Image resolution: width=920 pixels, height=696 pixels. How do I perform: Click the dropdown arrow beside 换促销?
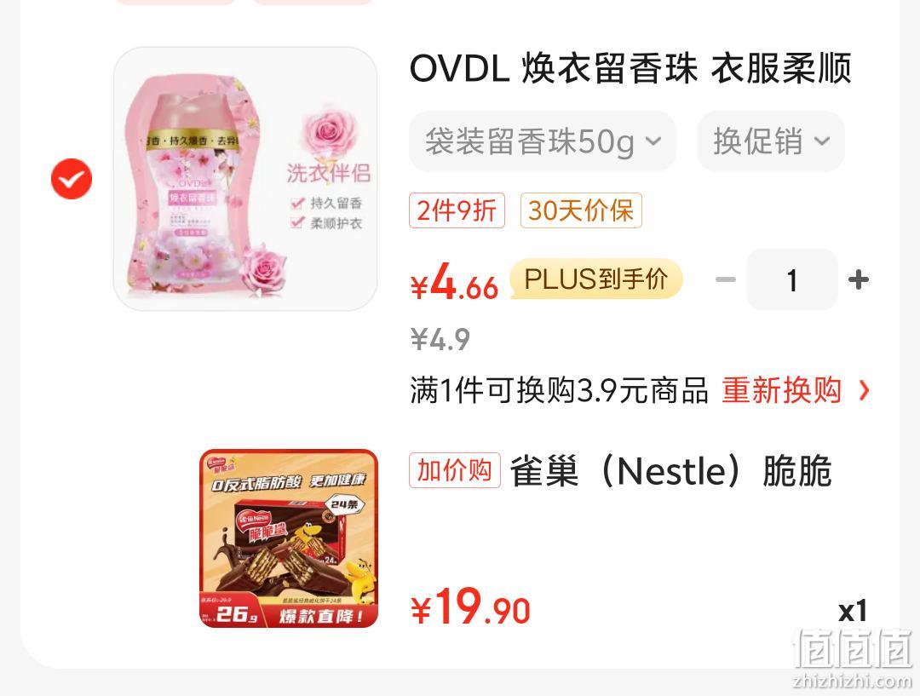(x=823, y=141)
